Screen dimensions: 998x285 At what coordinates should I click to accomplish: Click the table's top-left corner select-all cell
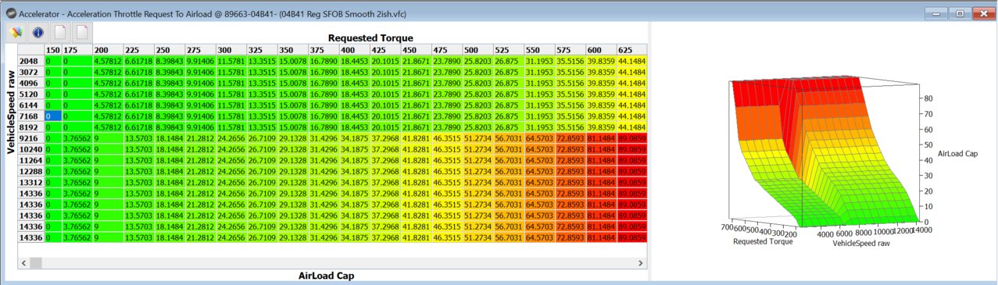point(31,49)
